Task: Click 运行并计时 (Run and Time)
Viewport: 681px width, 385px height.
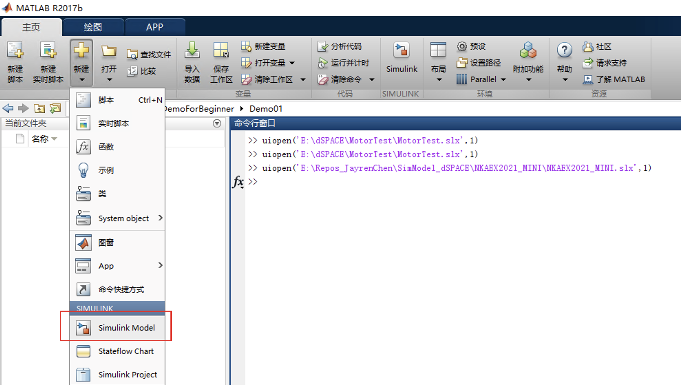Action: click(x=343, y=63)
